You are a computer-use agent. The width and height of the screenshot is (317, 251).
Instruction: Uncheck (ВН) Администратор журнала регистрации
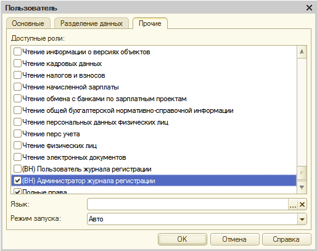pos(17,181)
